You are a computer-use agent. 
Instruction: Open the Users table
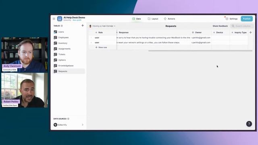pos(69,32)
